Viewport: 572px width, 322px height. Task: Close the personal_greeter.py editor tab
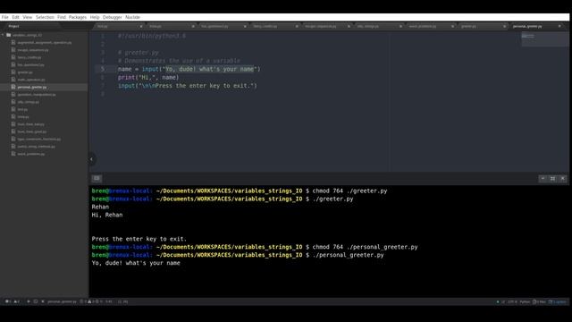coord(559,26)
